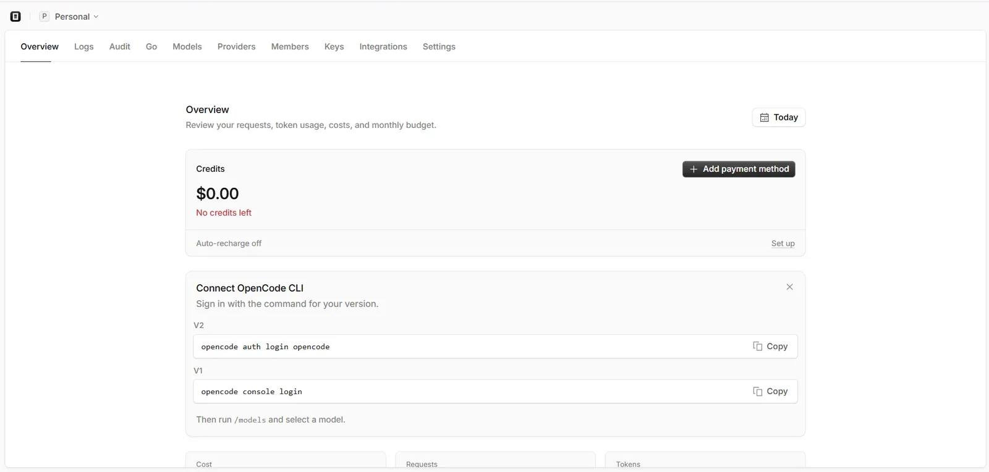Navigate to the Integrations tab
This screenshot has height=472, width=989.
[x=383, y=46]
